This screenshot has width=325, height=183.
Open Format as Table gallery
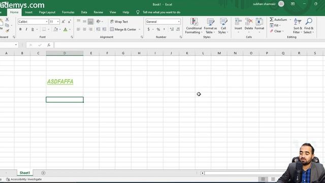[210, 26]
